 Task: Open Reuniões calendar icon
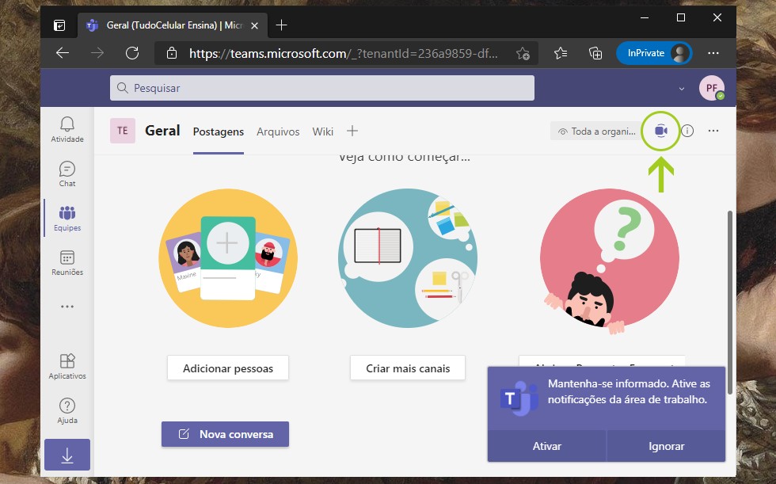click(x=67, y=262)
